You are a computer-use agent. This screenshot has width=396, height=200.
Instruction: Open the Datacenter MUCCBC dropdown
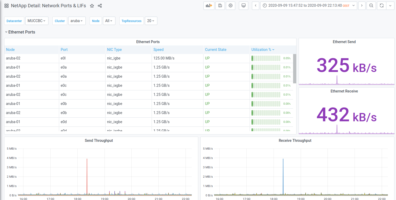click(37, 21)
